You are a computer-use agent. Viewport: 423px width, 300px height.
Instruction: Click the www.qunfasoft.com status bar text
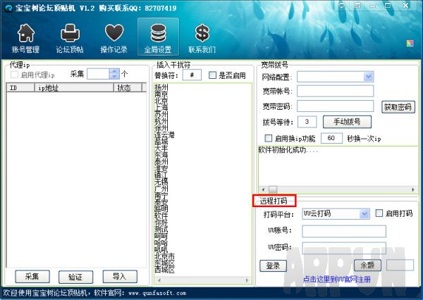pyautogui.click(x=157, y=293)
